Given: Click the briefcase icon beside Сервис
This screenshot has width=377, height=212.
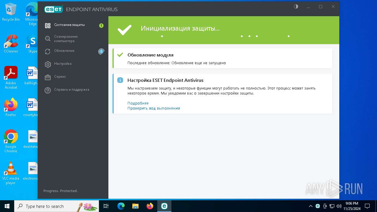Looking at the screenshot, I should coord(48,77).
